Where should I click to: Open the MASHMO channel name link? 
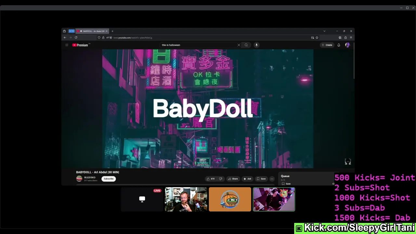(90, 177)
